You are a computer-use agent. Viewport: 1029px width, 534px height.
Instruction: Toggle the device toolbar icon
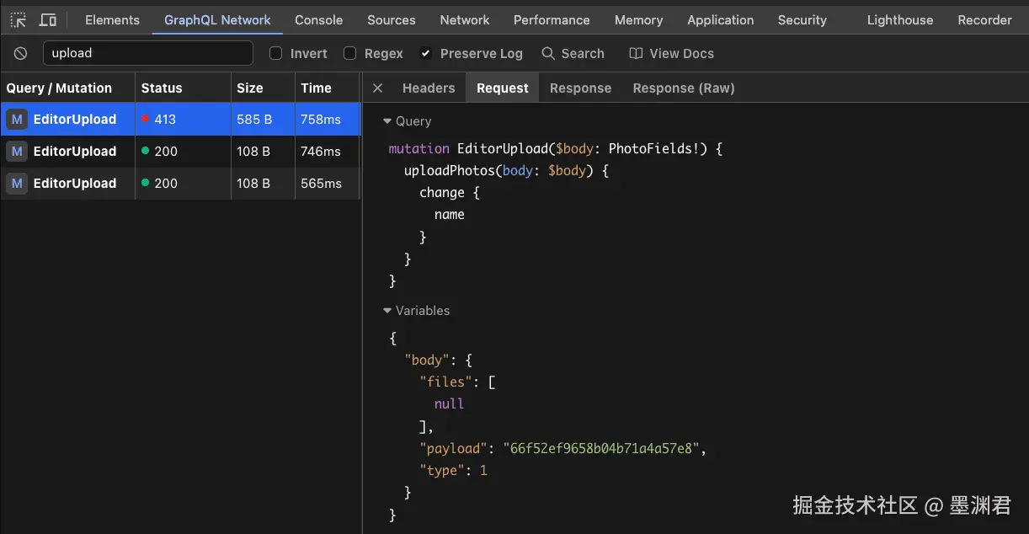[48, 20]
